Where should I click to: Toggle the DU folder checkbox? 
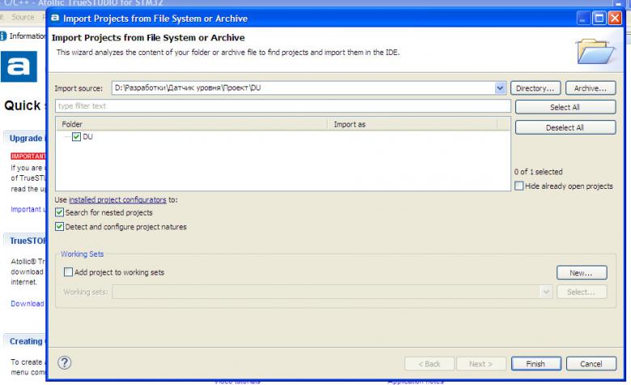click(x=77, y=137)
